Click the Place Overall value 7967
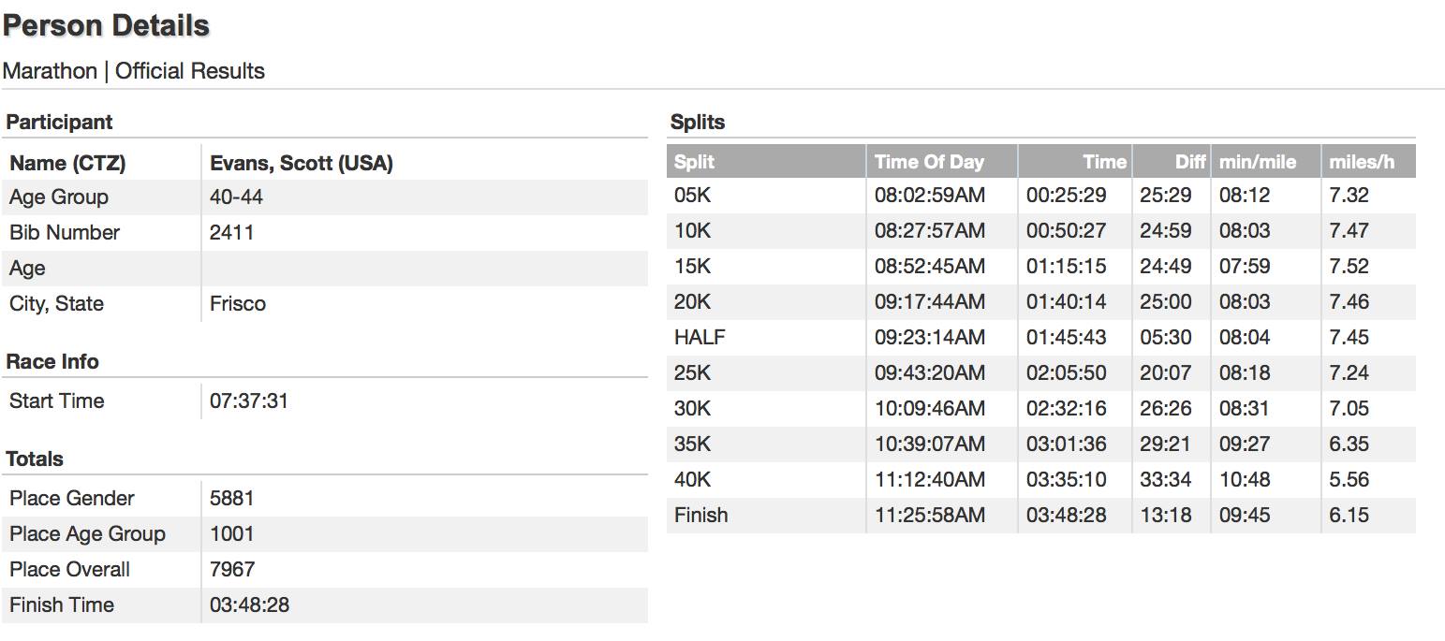 pyautogui.click(x=231, y=569)
